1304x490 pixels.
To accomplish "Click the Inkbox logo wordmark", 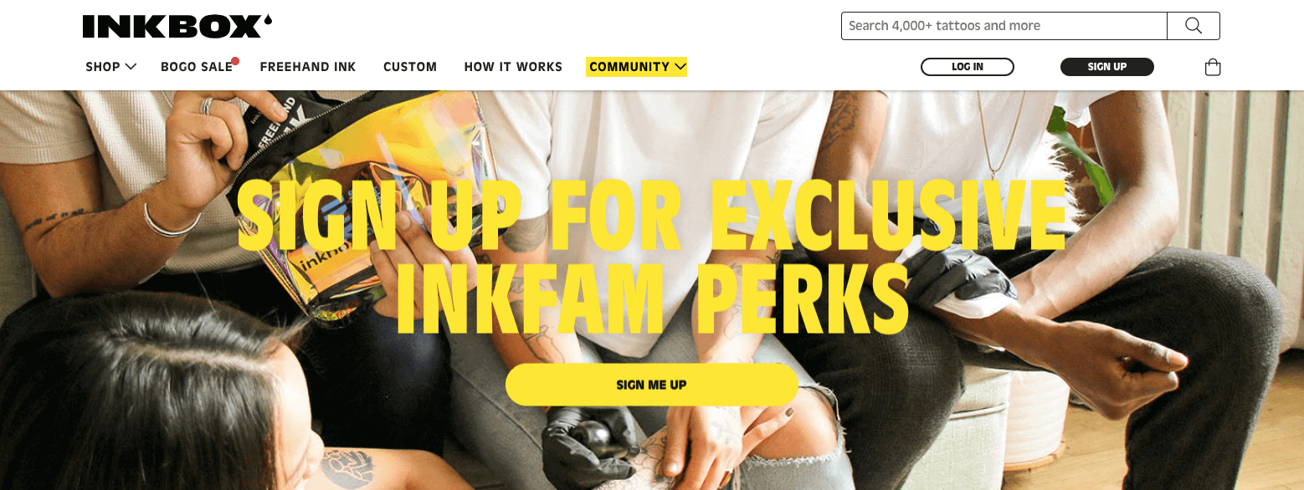I will click(x=172, y=27).
